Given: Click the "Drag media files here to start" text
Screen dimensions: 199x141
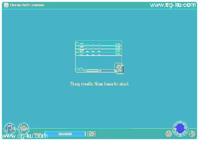Looking at the screenshot, I should [x=99, y=84].
